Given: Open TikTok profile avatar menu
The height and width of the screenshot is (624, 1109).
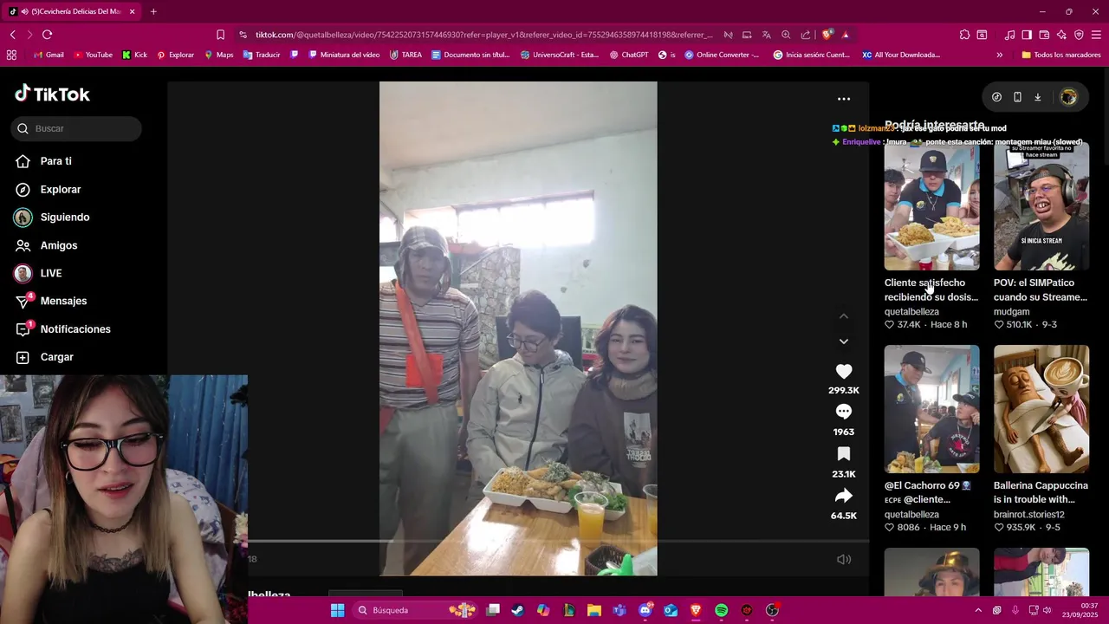Looking at the screenshot, I should point(1068,97).
